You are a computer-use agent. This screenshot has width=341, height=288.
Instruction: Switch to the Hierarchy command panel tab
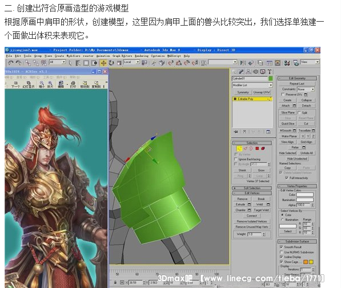pos(248,71)
